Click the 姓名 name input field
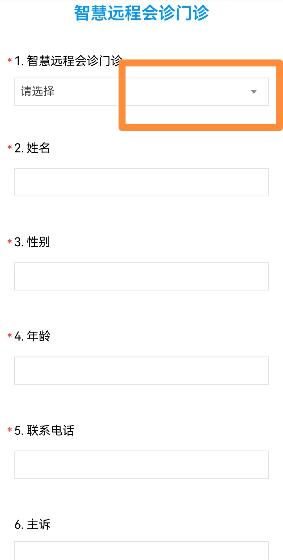 [x=141, y=182]
